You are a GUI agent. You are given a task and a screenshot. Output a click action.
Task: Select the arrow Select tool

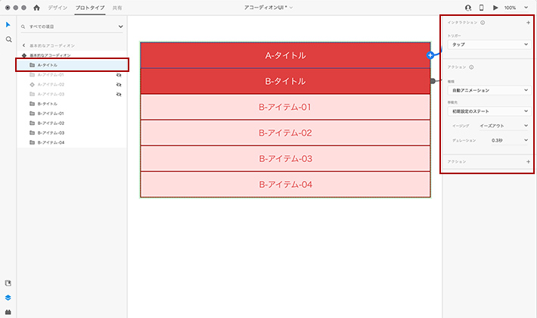(8, 25)
